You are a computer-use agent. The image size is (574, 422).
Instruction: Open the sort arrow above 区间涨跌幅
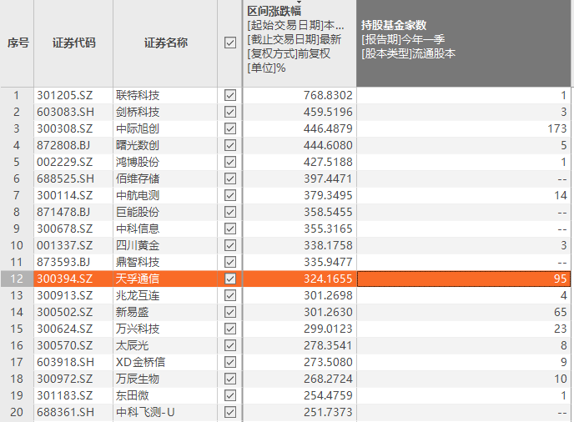(x=299, y=2)
